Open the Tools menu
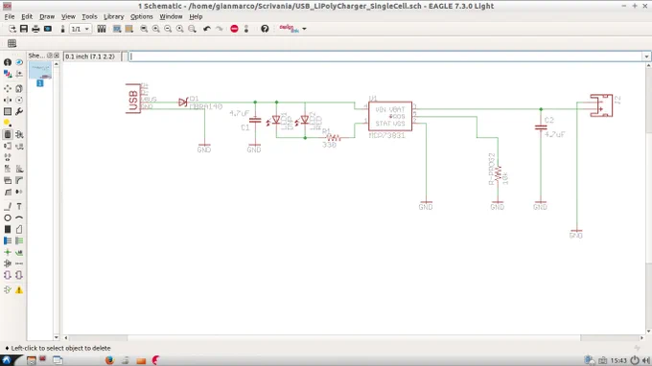This screenshot has height=366, width=652. point(89,16)
